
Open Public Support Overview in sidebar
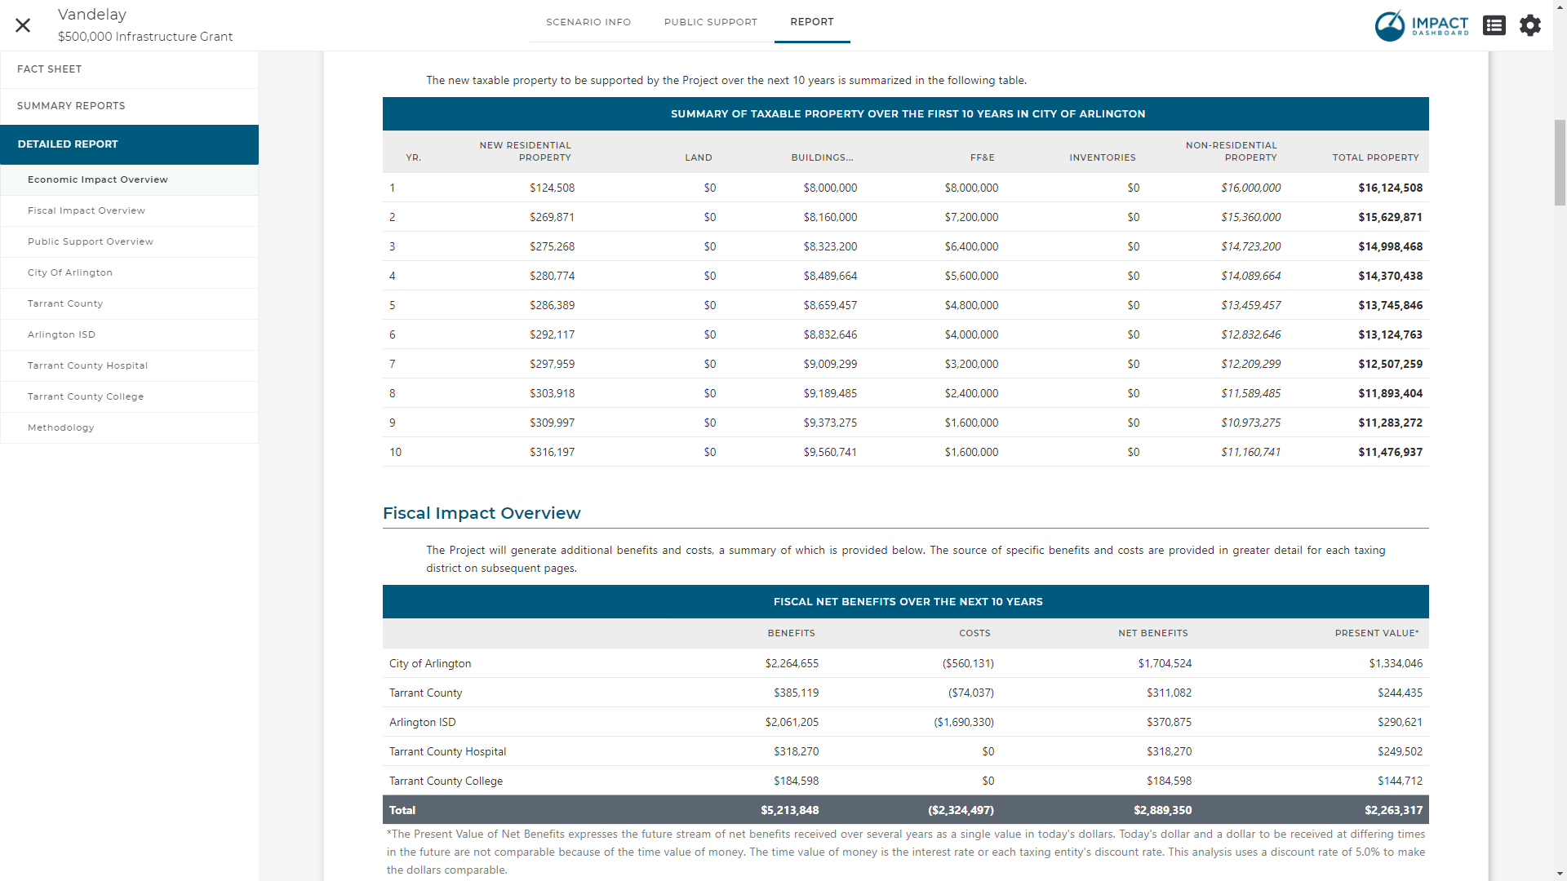tap(91, 241)
